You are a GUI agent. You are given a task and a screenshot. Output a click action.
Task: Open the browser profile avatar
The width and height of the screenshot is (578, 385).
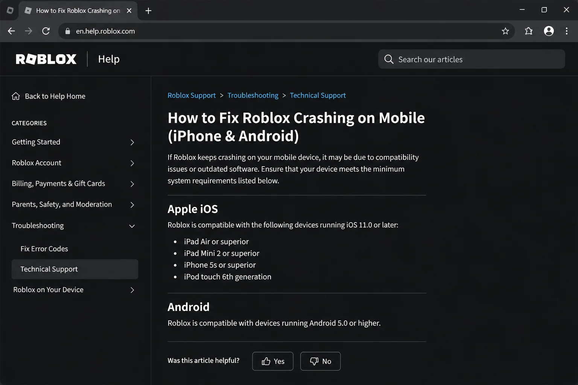[x=549, y=31]
